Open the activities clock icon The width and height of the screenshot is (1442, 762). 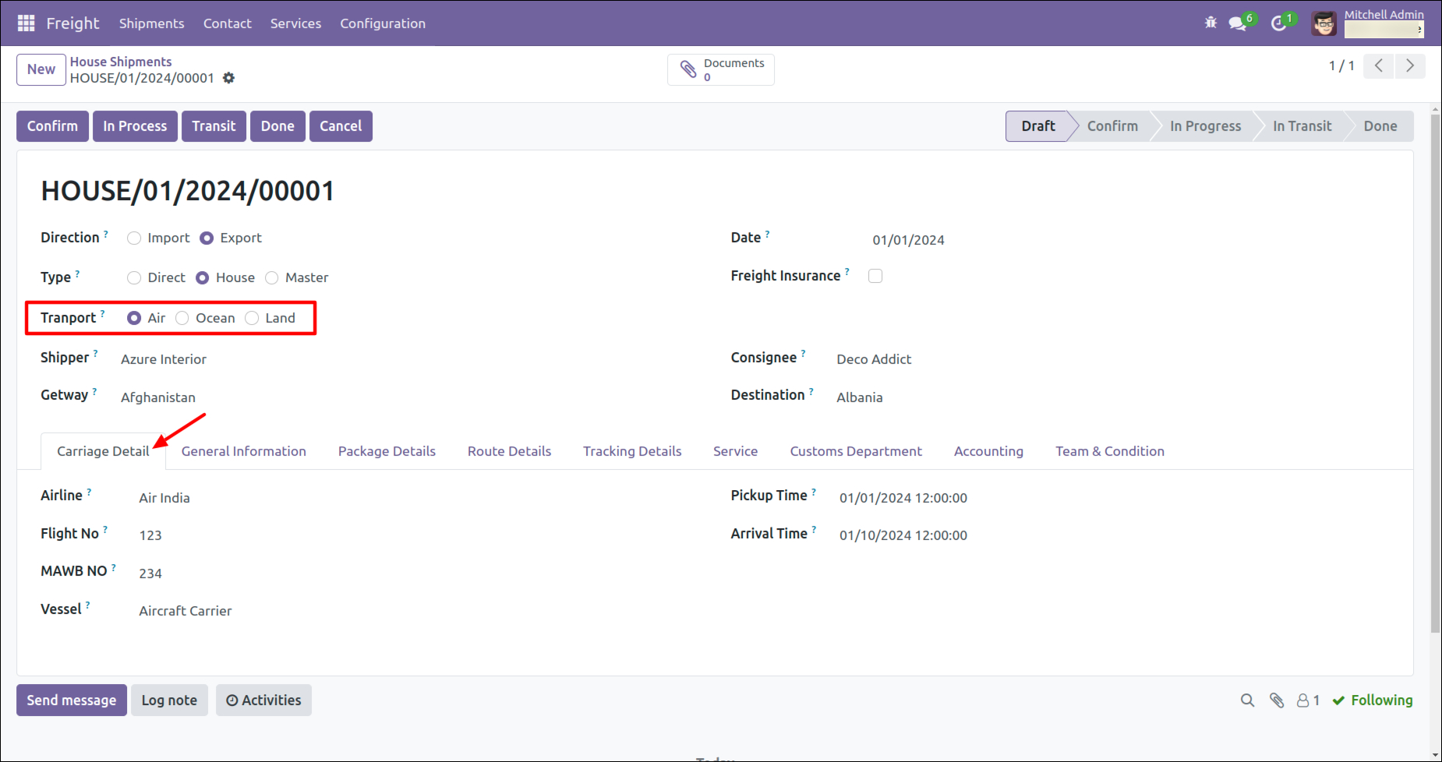tap(1278, 23)
